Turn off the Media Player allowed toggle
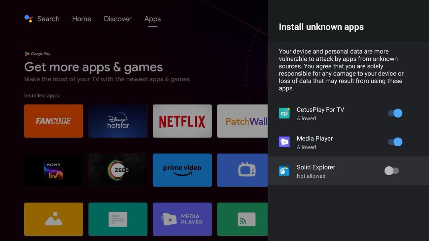 [x=395, y=142]
